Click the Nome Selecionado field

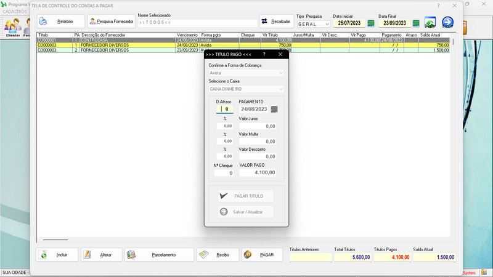point(197,23)
